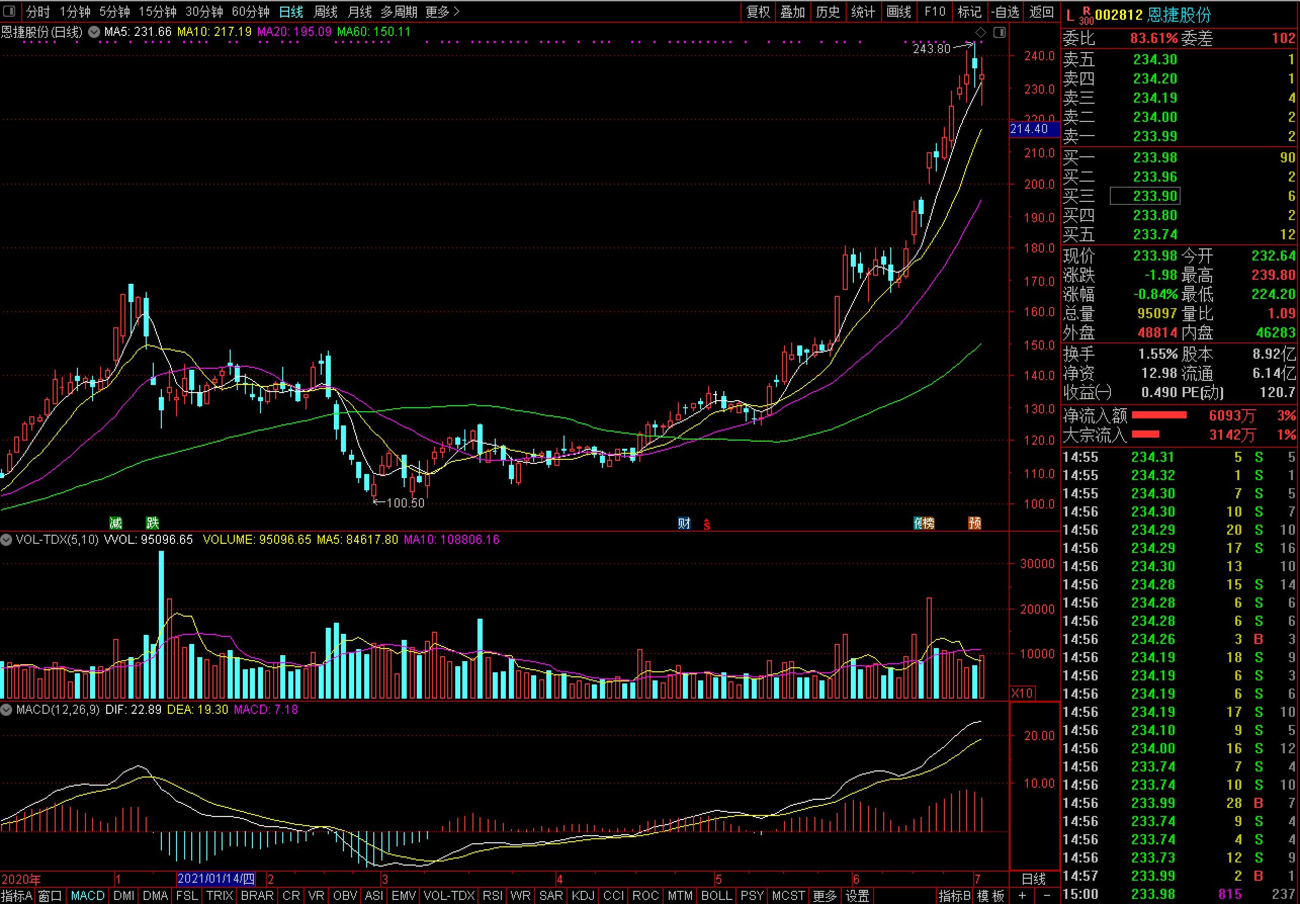Click the diamond icon above the price chart
This screenshot has width=1300, height=904.
tap(981, 33)
